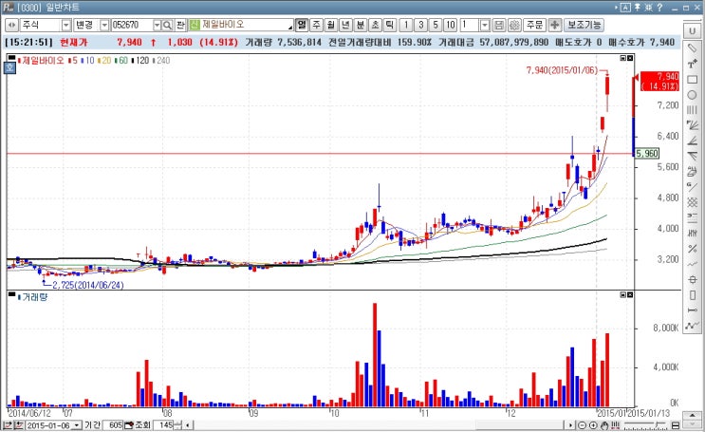Select the Gann grid tool
Screen dimensions: 705x432
[693, 202]
